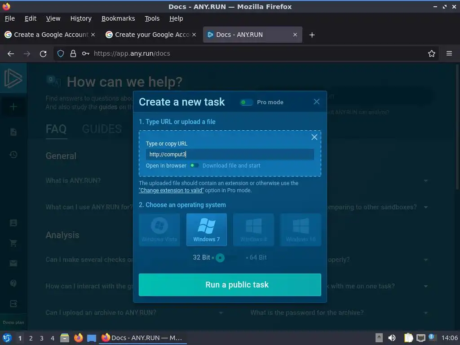
Task: Open the history clock icon in the sidebar
Action: [x=13, y=155]
